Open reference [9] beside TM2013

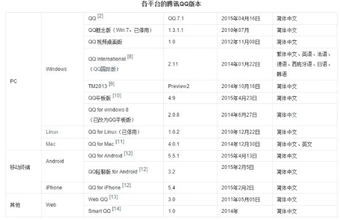click(111, 84)
